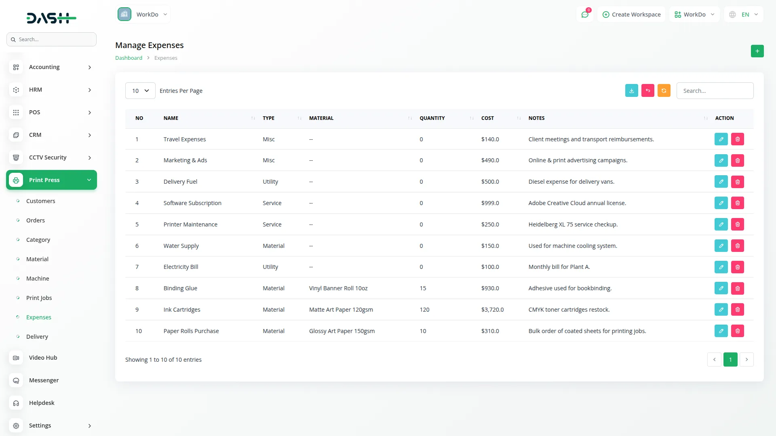
Task: Click the Dashboard breadcrumb link
Action: pos(129,58)
